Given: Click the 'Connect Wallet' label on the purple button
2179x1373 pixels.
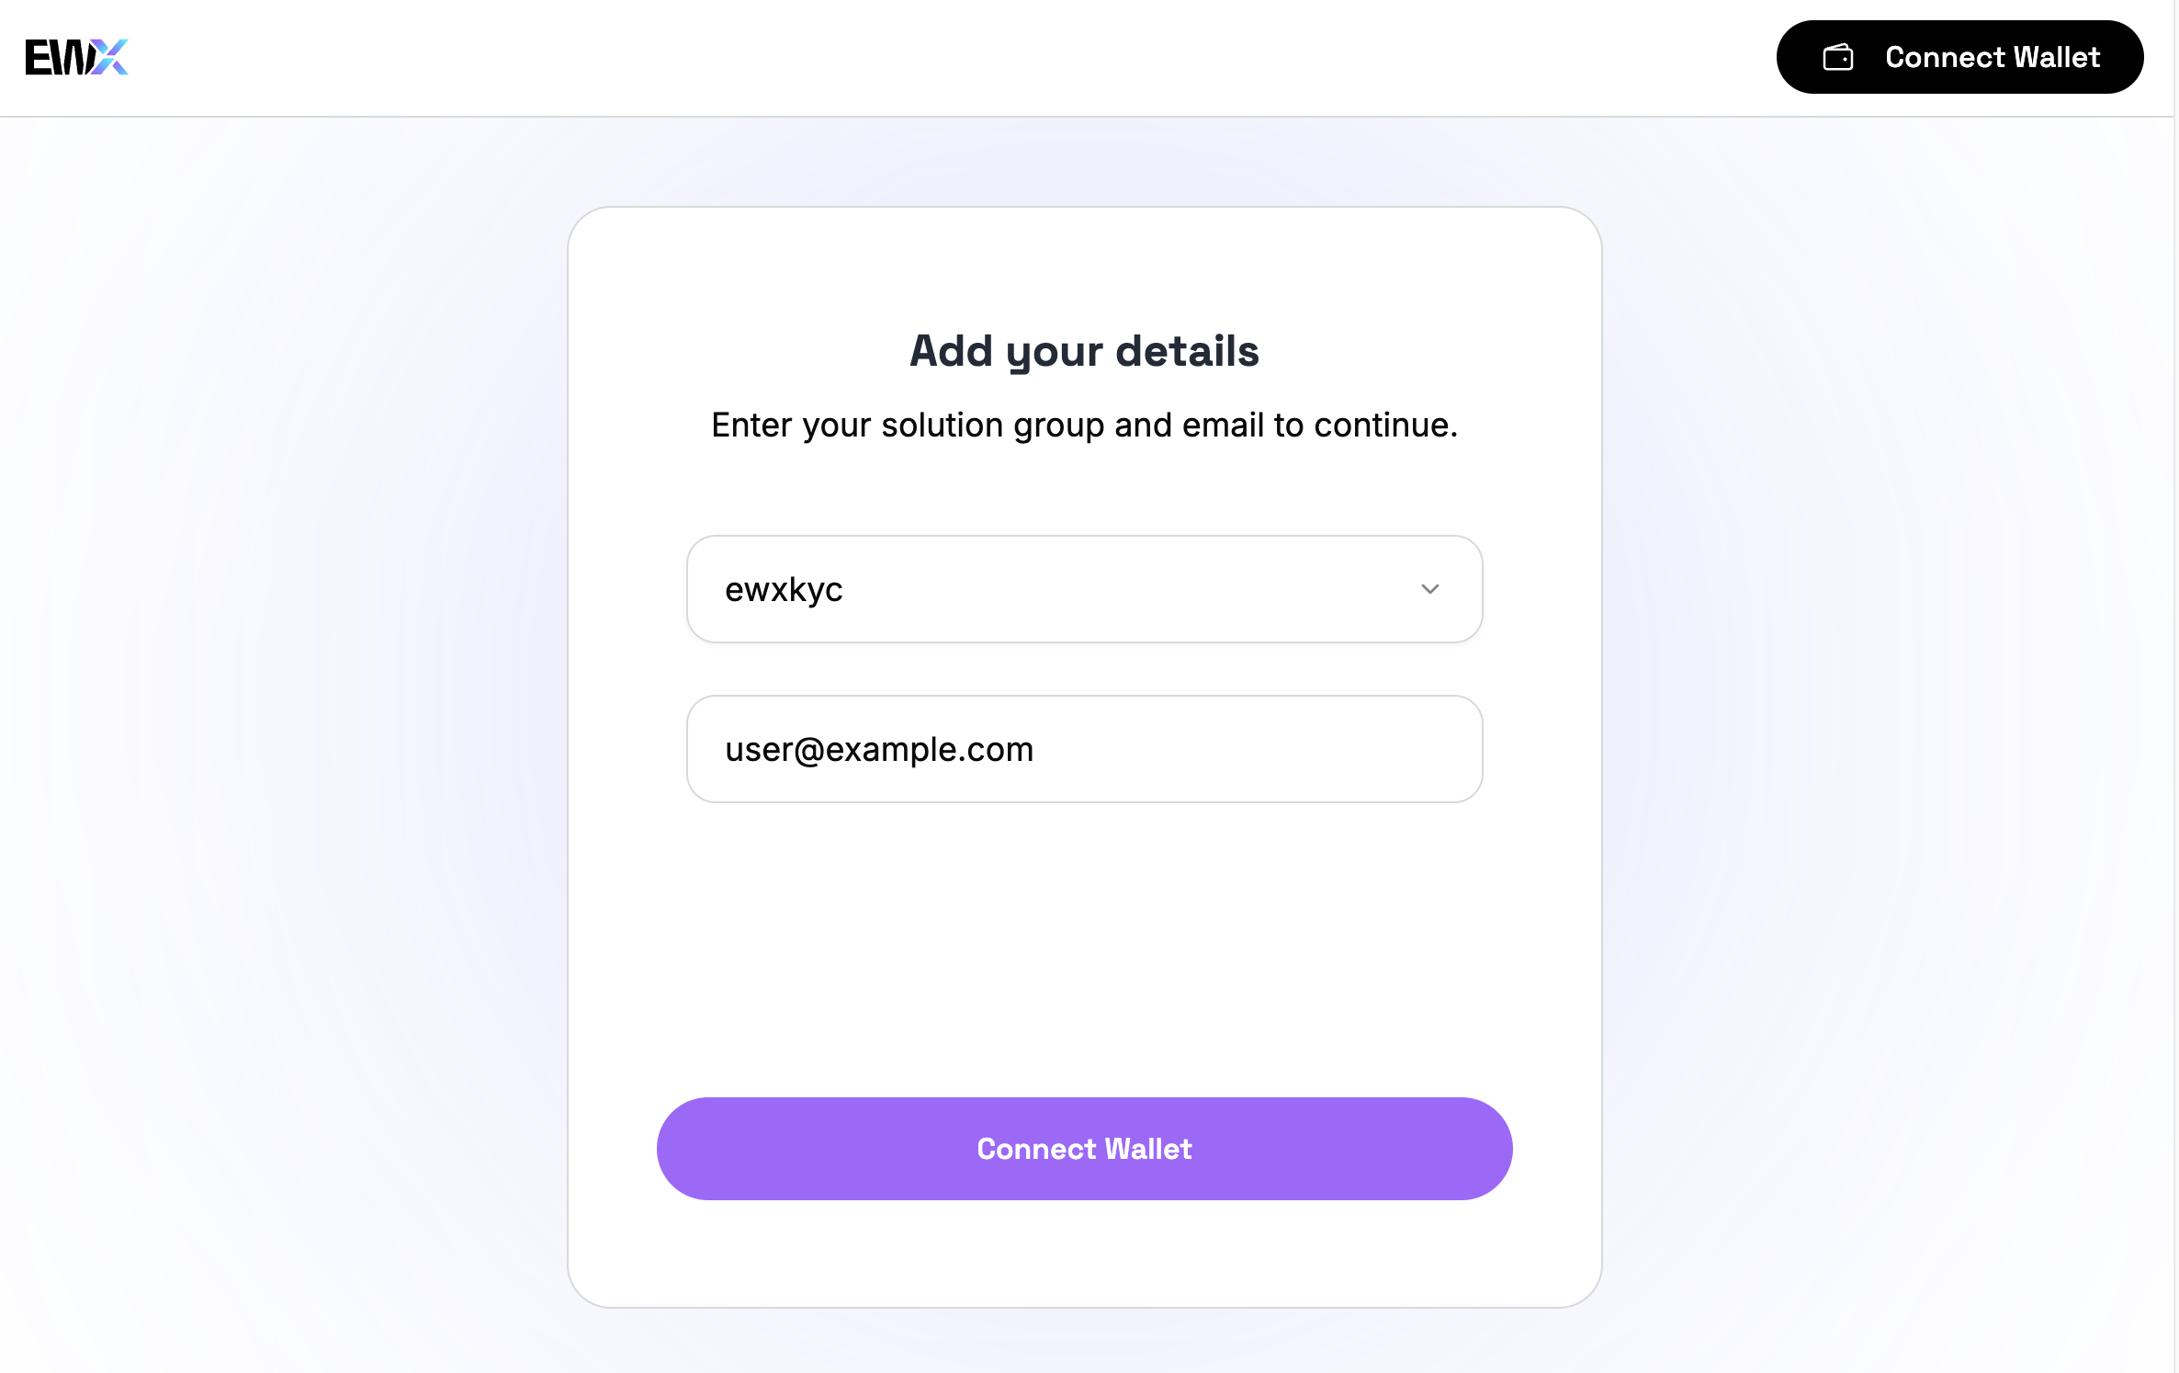Looking at the screenshot, I should click(1084, 1149).
